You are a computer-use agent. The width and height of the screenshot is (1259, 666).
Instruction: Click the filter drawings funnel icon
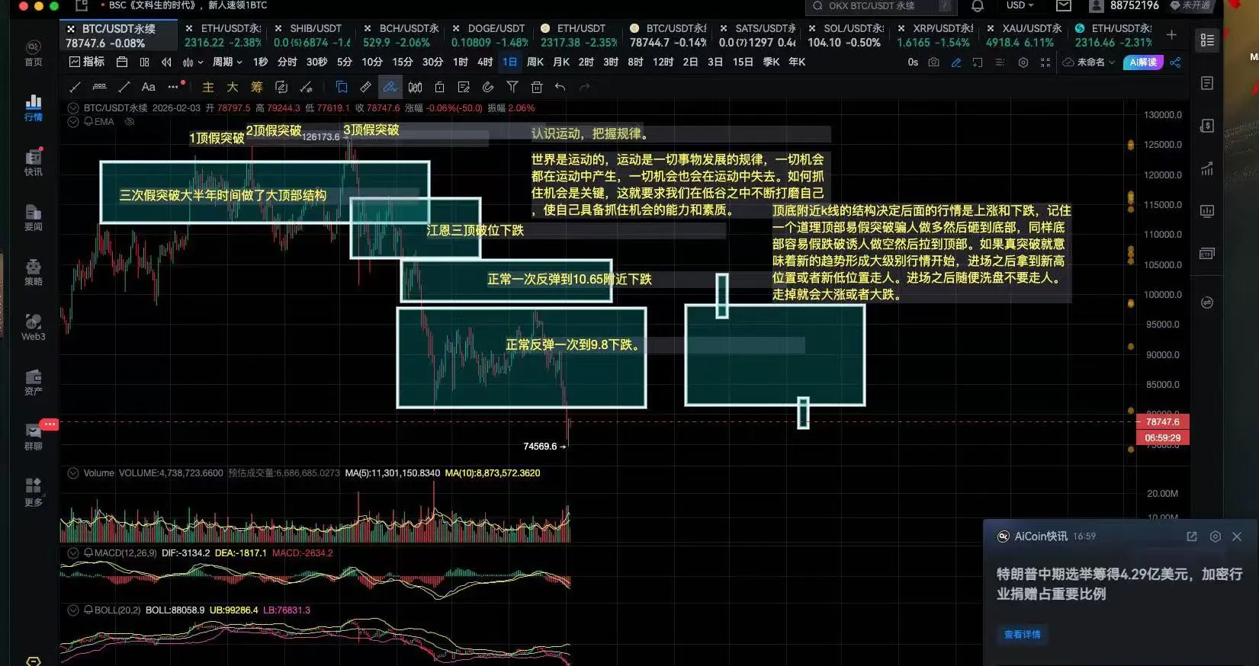tap(512, 87)
